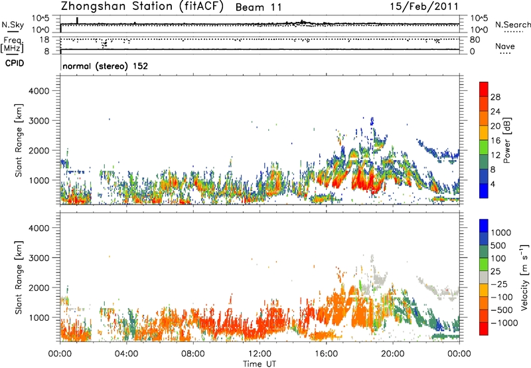Select the 'Beam 11' label
Screen dimensions: 531x368
pyautogui.click(x=258, y=7)
